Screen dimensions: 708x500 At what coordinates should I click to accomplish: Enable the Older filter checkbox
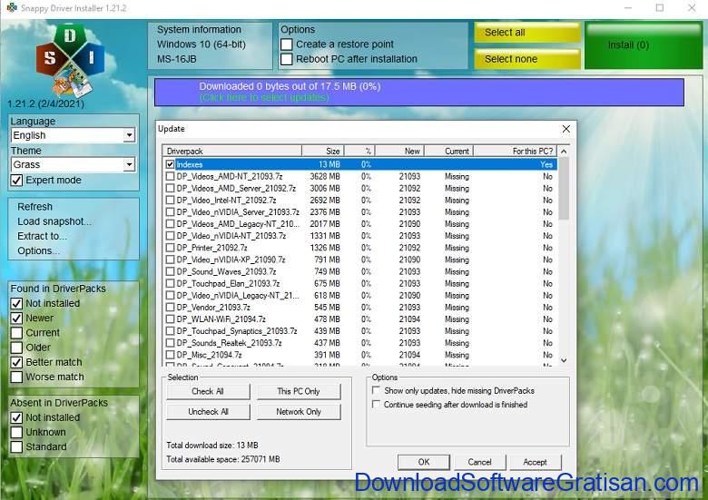point(16,348)
